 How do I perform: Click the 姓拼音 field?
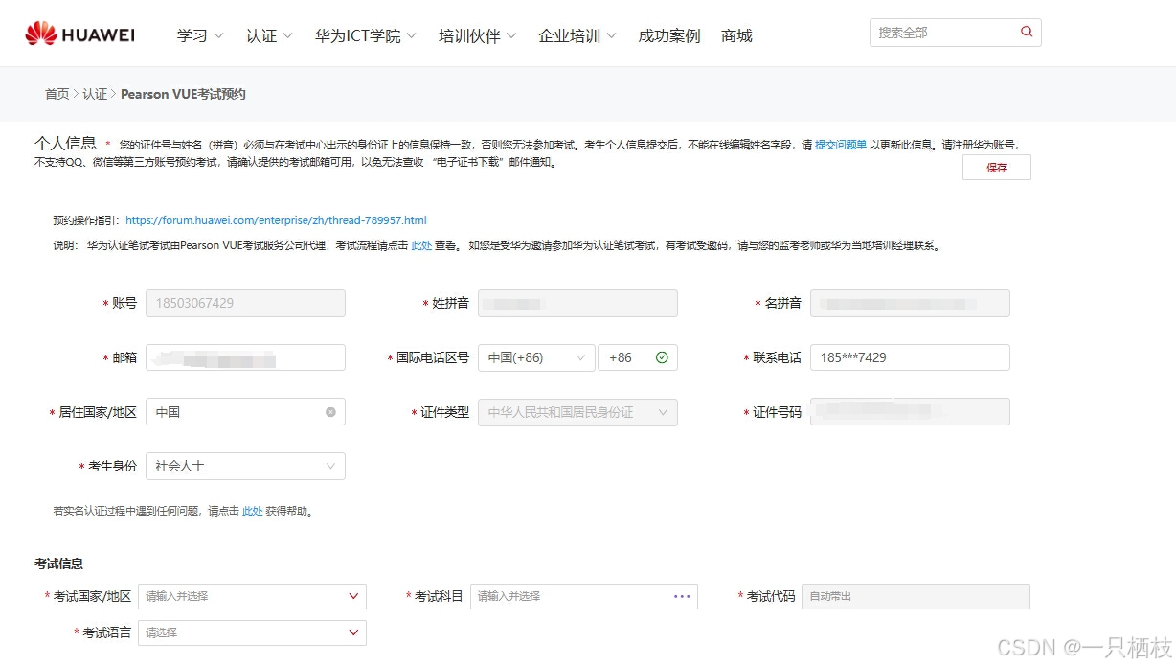(577, 303)
